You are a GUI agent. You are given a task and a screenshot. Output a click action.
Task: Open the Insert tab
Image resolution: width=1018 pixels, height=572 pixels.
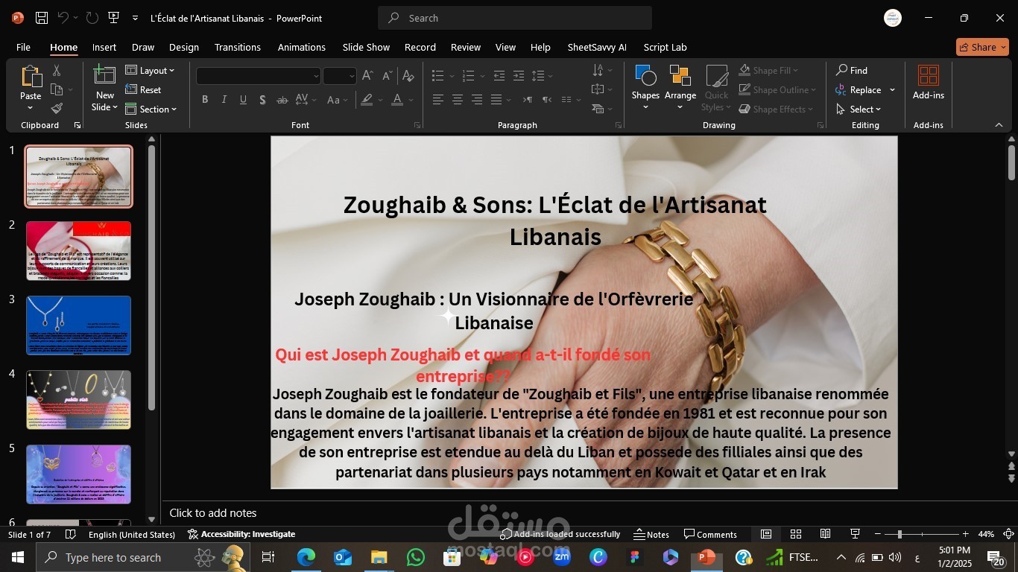pyautogui.click(x=104, y=47)
